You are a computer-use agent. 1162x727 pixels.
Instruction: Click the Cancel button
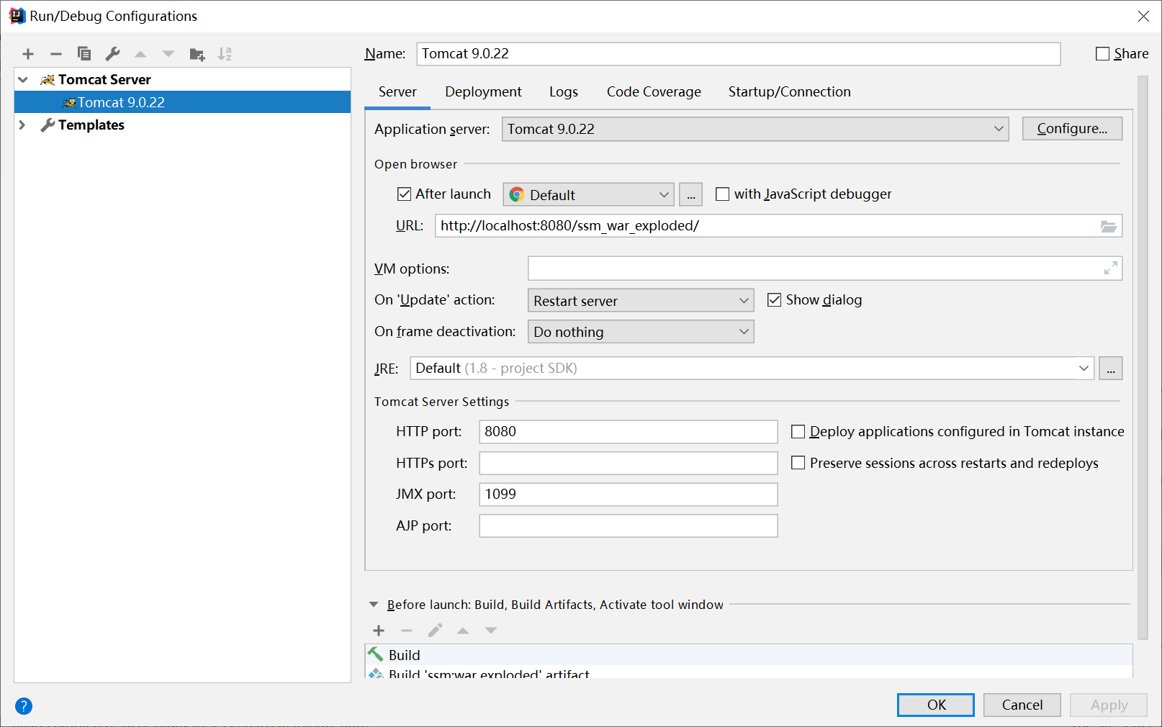[1022, 705]
